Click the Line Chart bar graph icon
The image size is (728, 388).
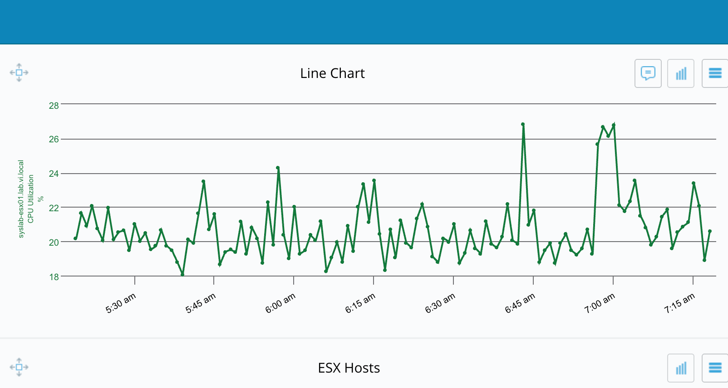681,73
